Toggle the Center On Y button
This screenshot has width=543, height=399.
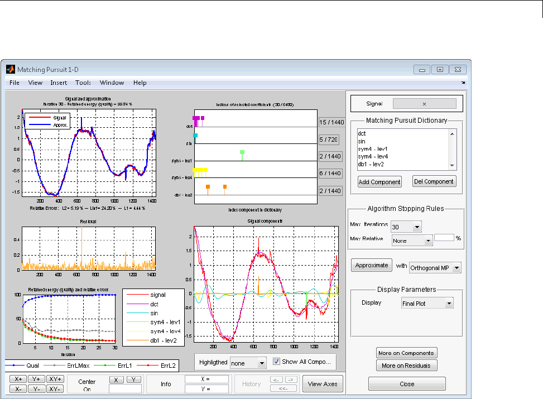pyautogui.click(x=134, y=379)
